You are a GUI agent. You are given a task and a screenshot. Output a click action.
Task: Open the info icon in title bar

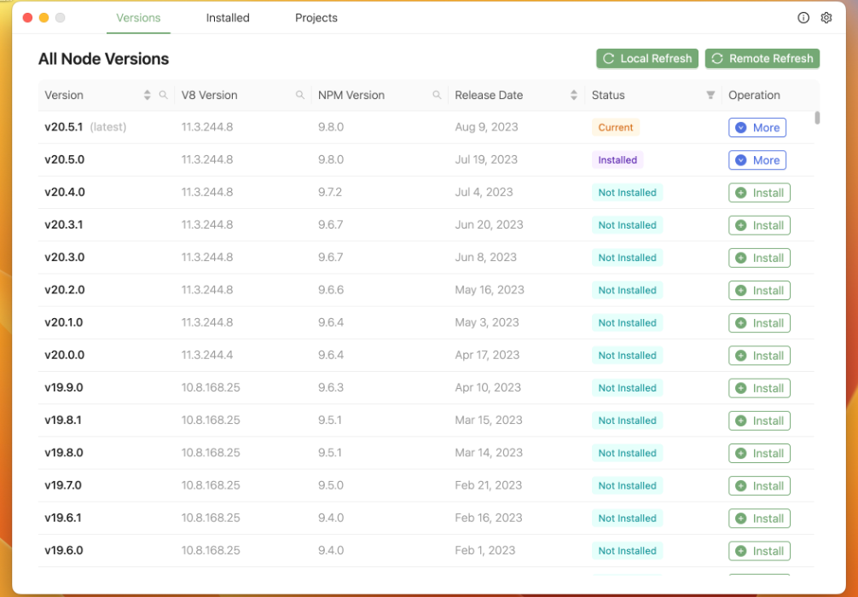(803, 18)
